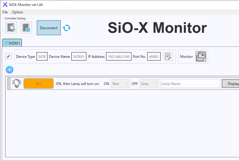Click the Lamp Name input field
Image resolution: width=239 pixels, height=161 pixels.
tap(190, 83)
